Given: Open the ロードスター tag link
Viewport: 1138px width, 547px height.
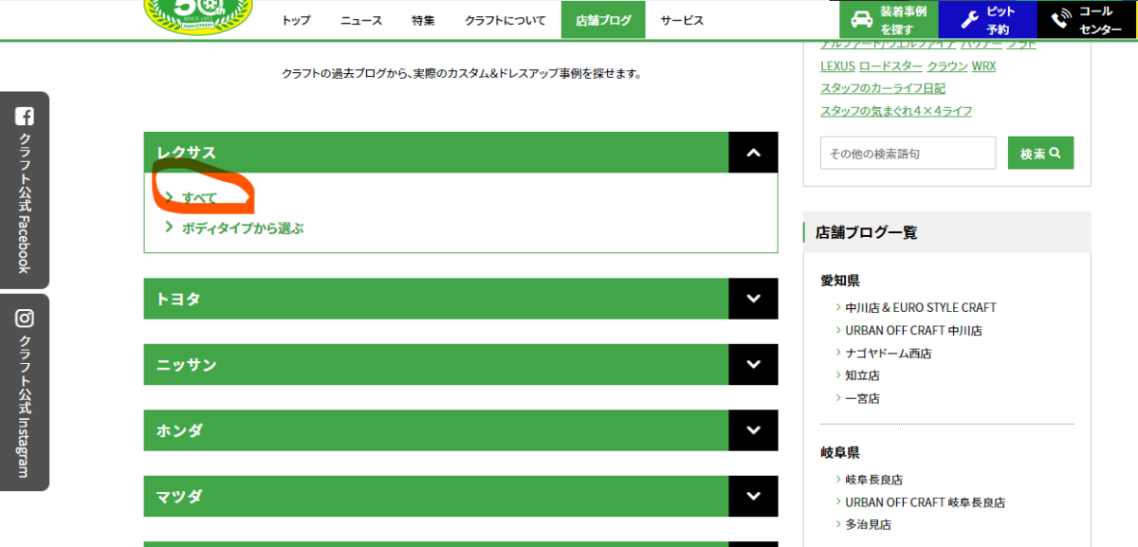Looking at the screenshot, I should [890, 66].
